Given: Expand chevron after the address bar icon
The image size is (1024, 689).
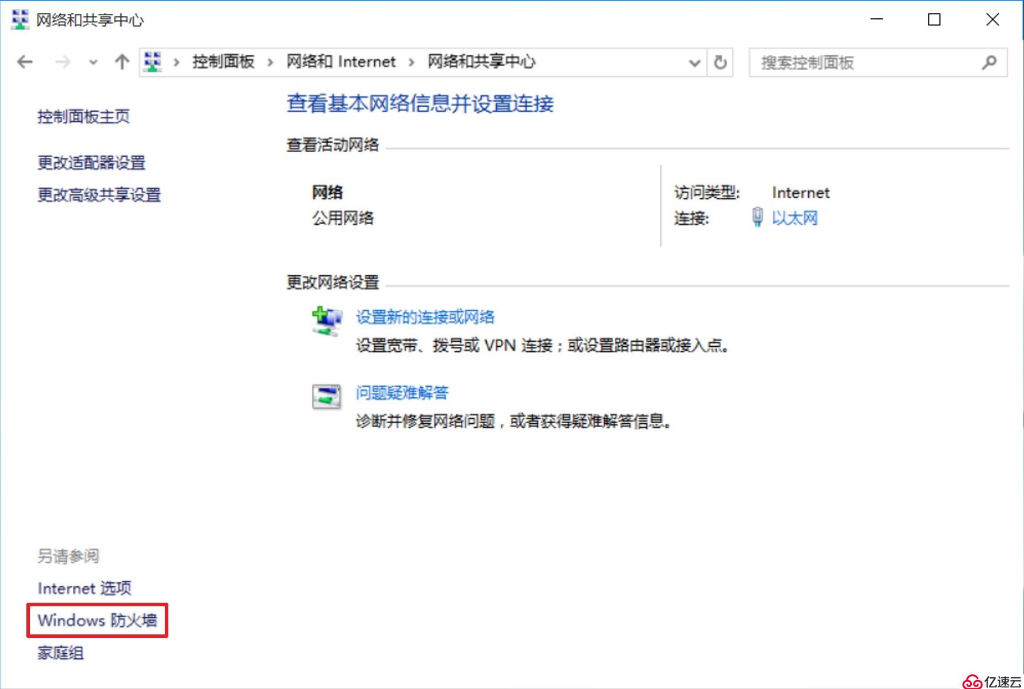Looking at the screenshot, I should [176, 62].
